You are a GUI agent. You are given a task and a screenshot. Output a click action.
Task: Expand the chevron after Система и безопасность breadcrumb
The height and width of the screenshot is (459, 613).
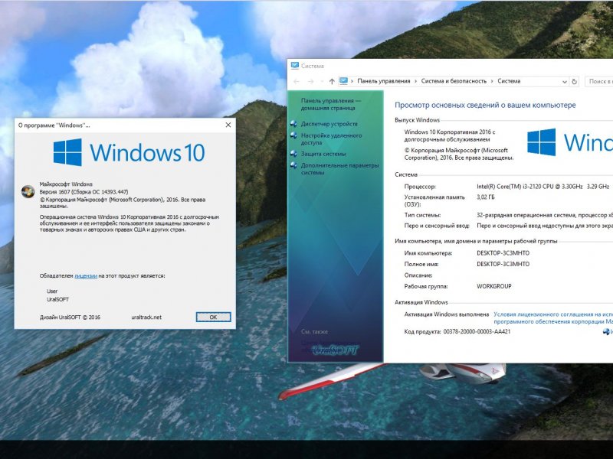[492, 81]
